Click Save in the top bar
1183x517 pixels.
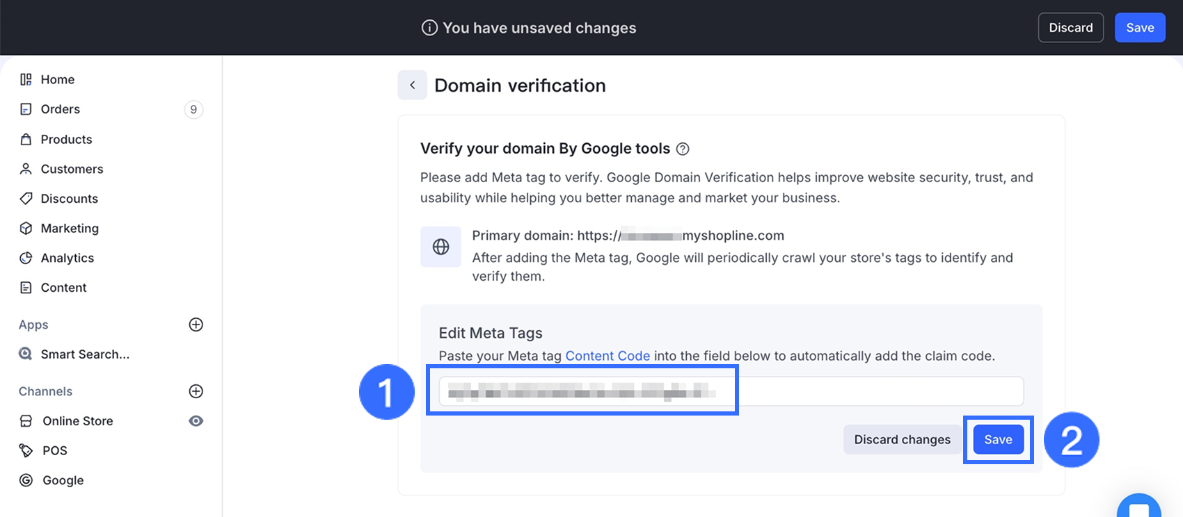(x=1140, y=28)
